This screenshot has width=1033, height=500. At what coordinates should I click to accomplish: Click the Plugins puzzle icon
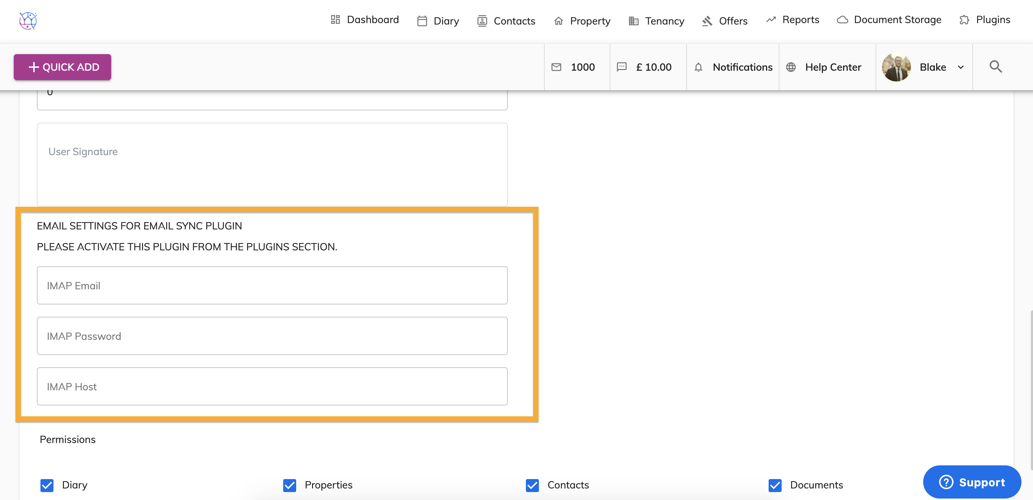(x=964, y=20)
